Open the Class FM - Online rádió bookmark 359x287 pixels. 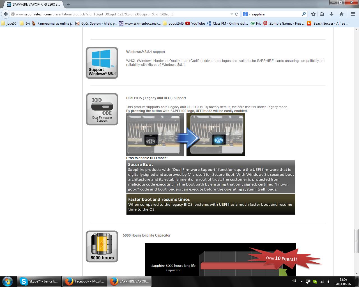pyautogui.click(x=228, y=24)
